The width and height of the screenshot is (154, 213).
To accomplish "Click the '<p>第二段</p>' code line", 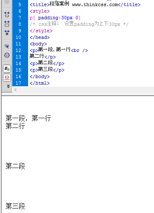I will pyautogui.click(x=47, y=63).
